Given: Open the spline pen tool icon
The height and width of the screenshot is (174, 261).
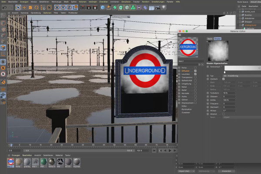Looking at the screenshot, I should pyautogui.click(x=109, y=7).
